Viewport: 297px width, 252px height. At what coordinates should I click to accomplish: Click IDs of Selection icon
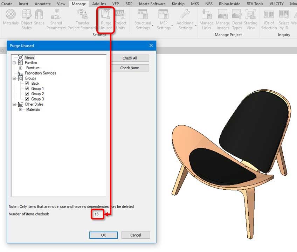[x=269, y=20]
